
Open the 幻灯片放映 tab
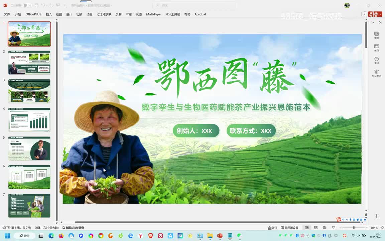pos(104,14)
